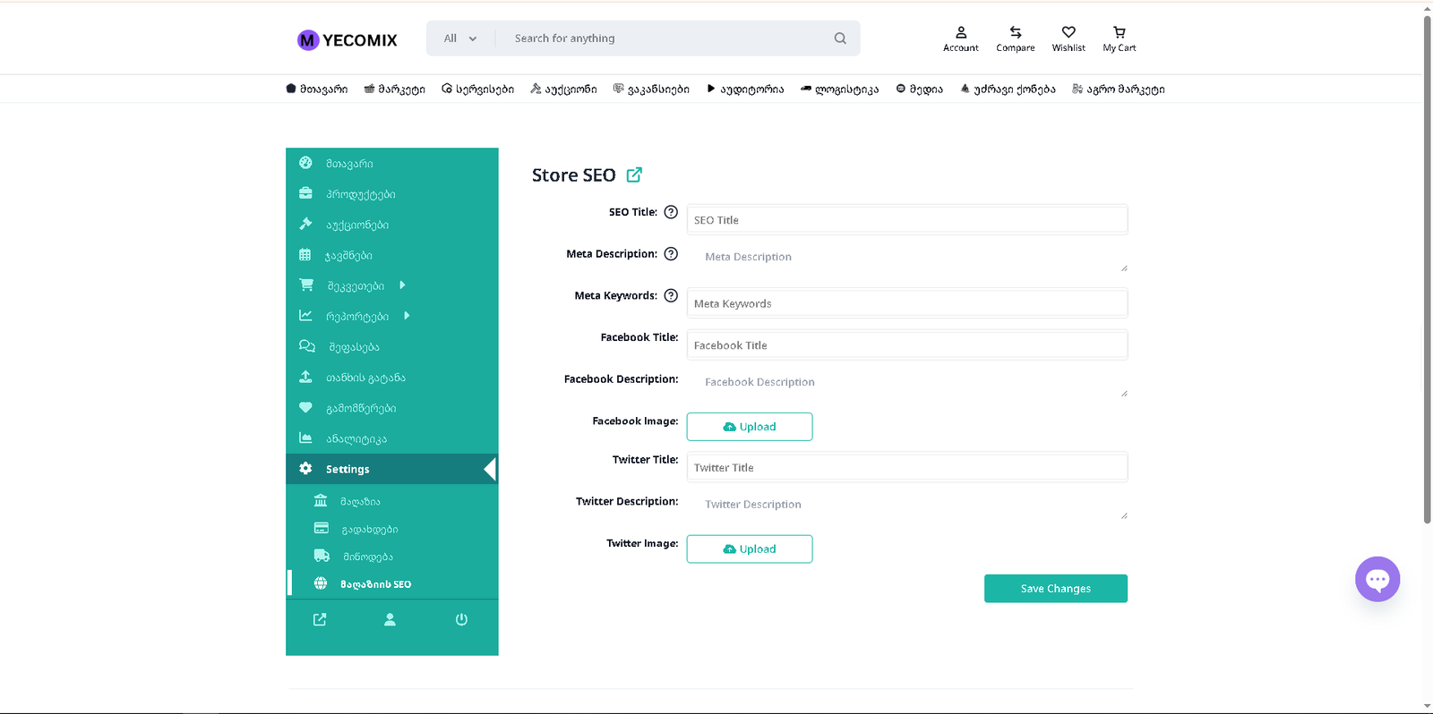Open the Compare arrows icon
Screen dimensions: 1433x714
1015,32
